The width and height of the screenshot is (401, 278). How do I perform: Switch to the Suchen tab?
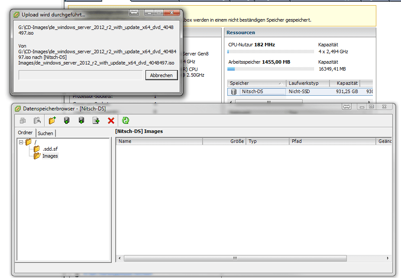click(x=45, y=133)
